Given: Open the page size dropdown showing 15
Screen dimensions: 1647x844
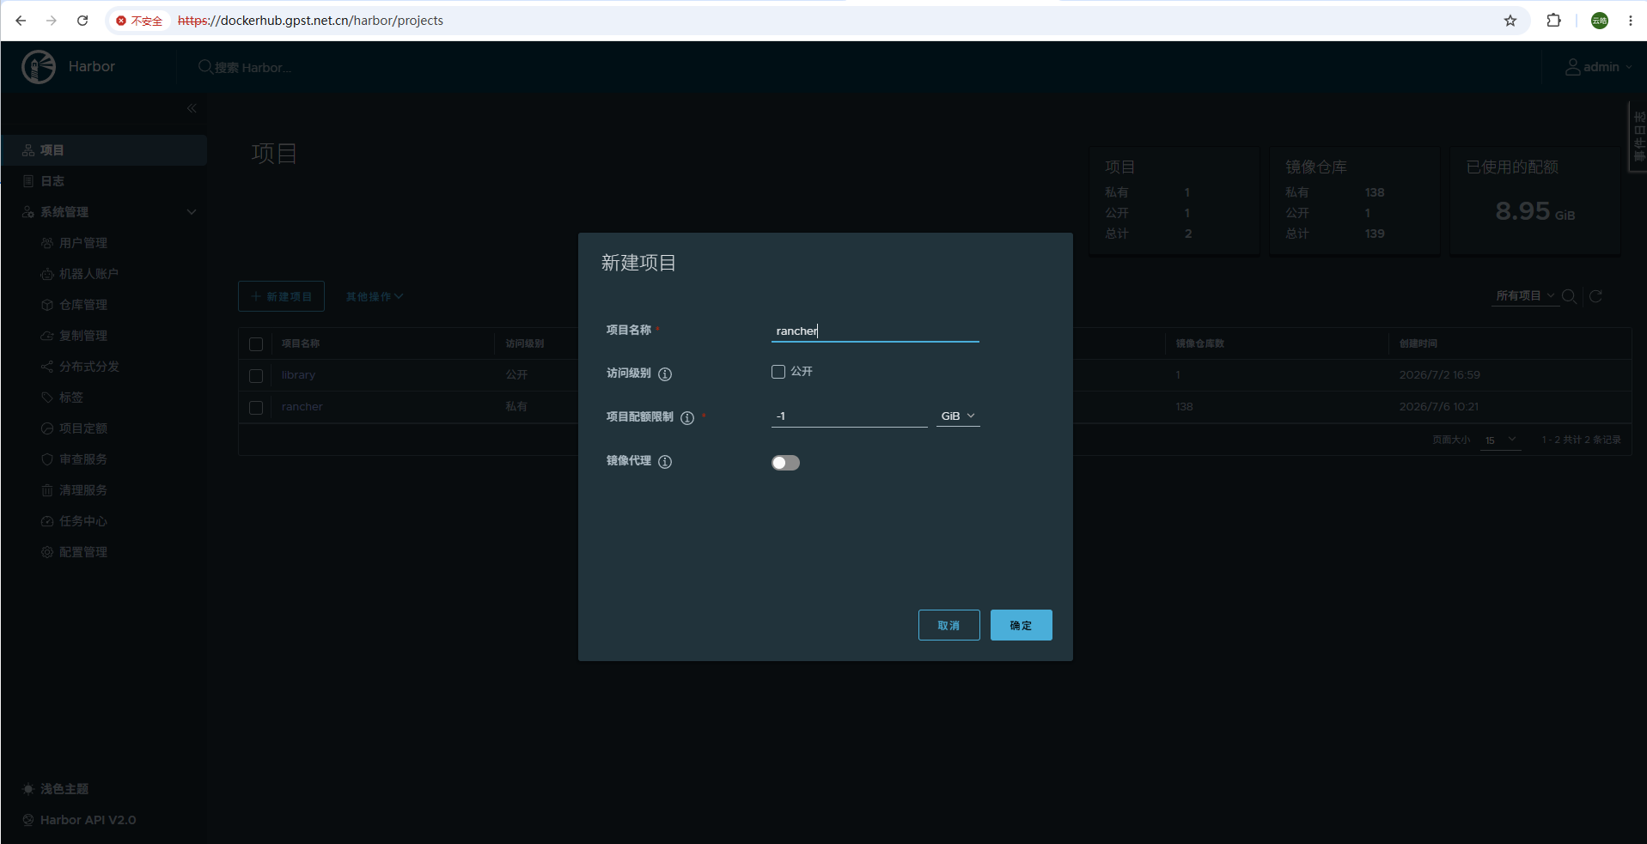Looking at the screenshot, I should [x=1500, y=440].
